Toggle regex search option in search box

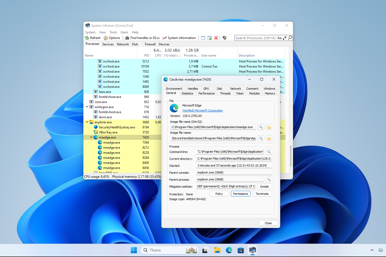285,38
